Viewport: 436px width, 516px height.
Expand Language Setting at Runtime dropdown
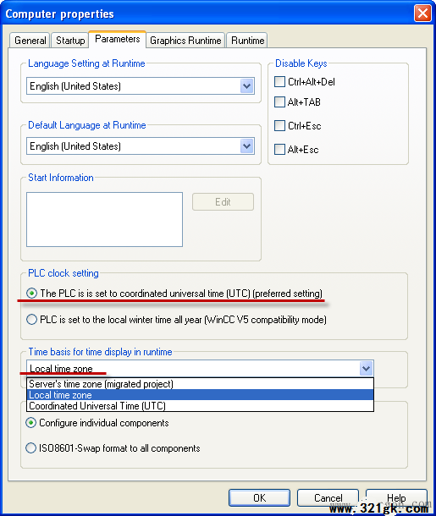click(x=246, y=86)
